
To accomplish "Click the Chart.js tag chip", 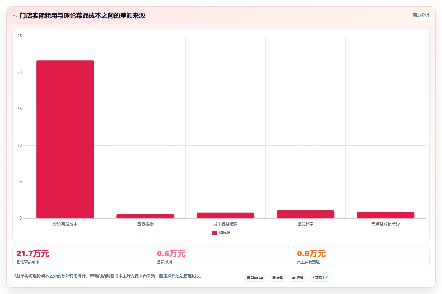I will click(255, 277).
